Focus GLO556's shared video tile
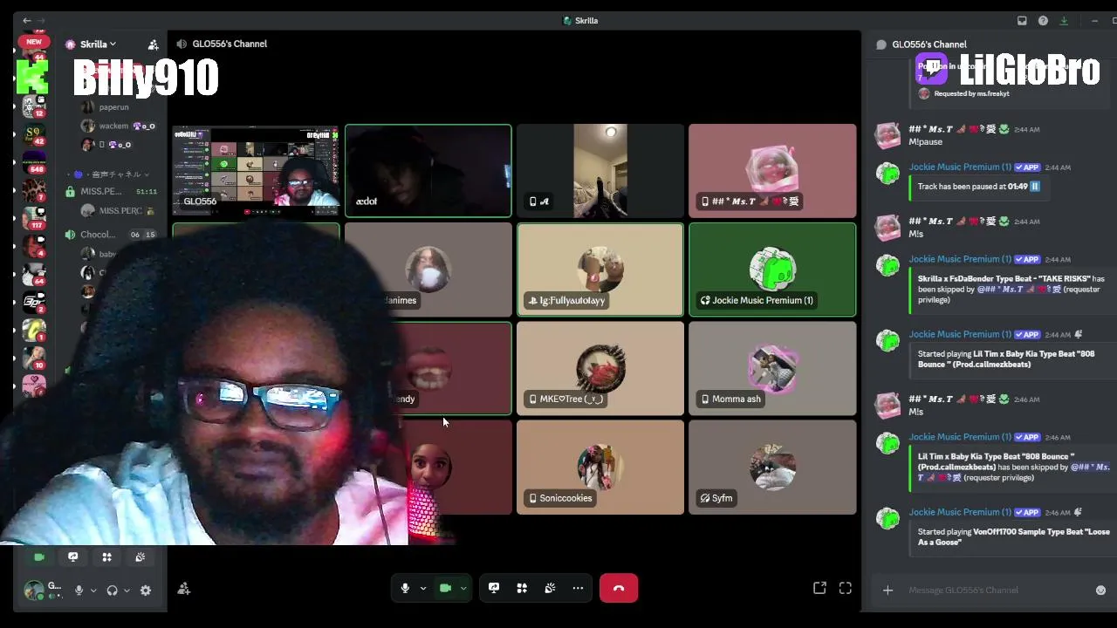This screenshot has height=628, width=1117. point(256,171)
